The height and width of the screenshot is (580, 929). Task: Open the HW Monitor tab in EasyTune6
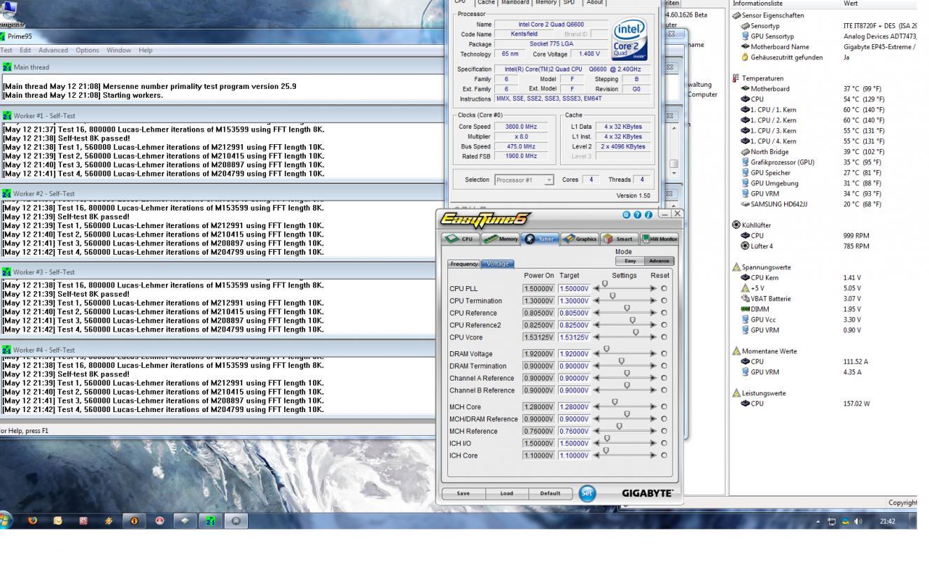[659, 239]
